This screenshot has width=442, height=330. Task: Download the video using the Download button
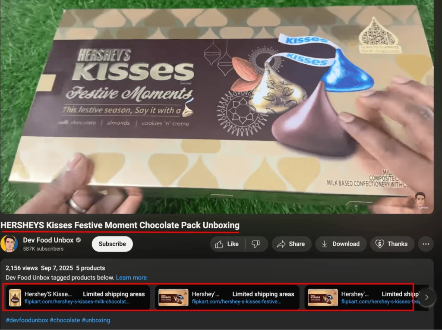click(341, 244)
